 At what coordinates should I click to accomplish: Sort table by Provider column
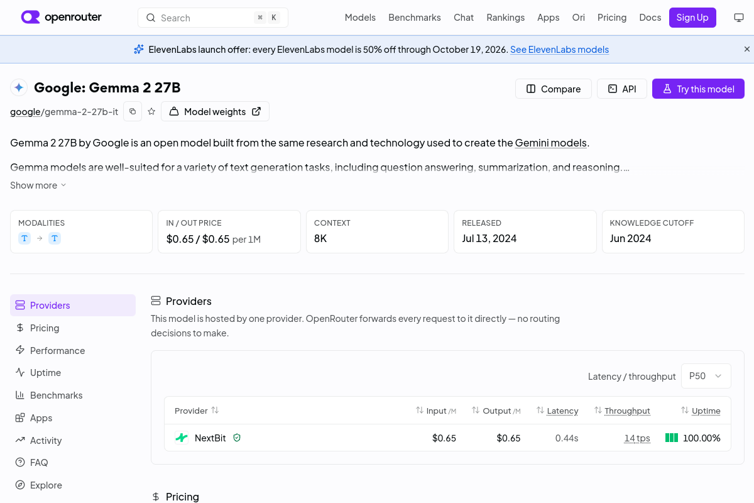[197, 411]
